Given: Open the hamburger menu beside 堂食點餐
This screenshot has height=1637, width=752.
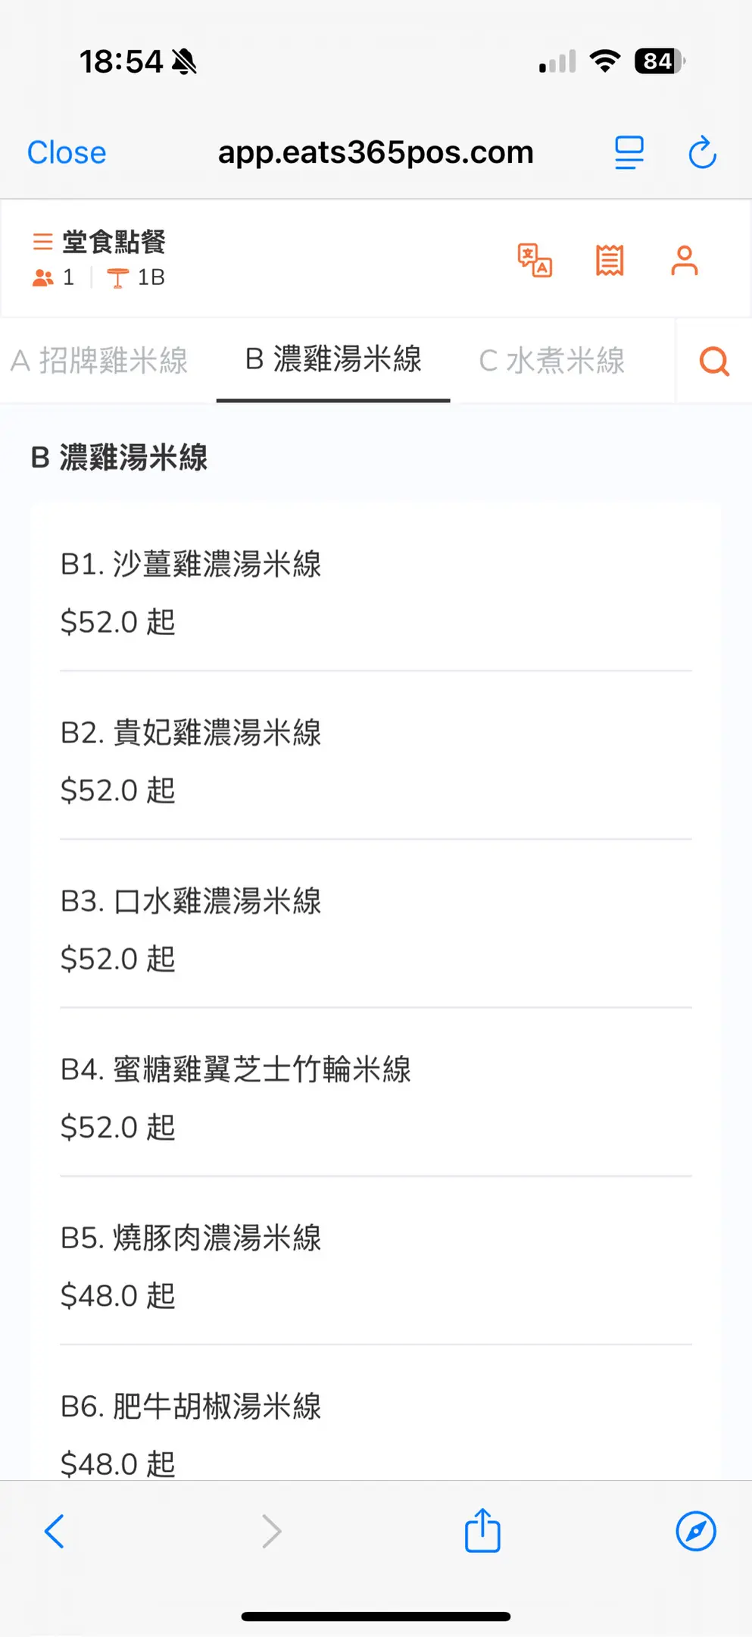Looking at the screenshot, I should pyautogui.click(x=42, y=242).
